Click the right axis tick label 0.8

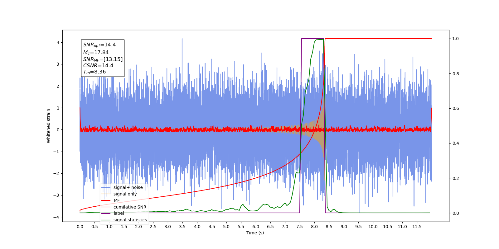point(456,74)
